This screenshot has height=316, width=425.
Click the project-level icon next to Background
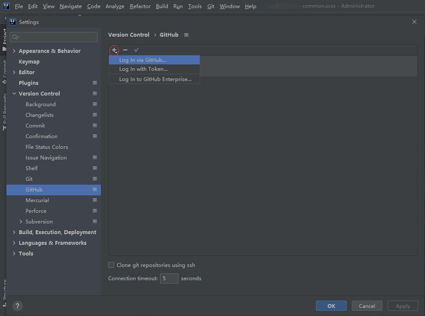(95, 104)
